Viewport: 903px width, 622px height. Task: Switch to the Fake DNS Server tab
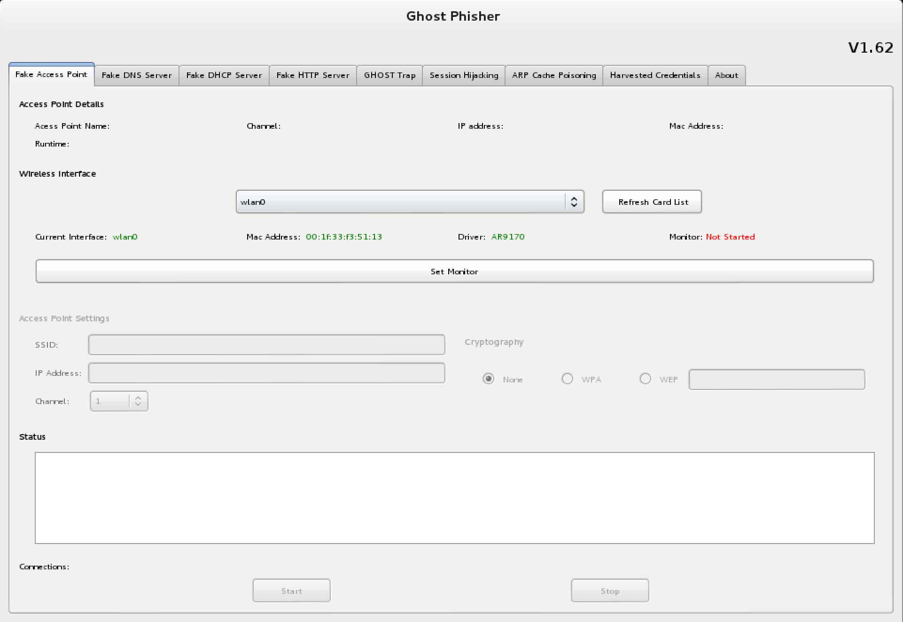136,76
